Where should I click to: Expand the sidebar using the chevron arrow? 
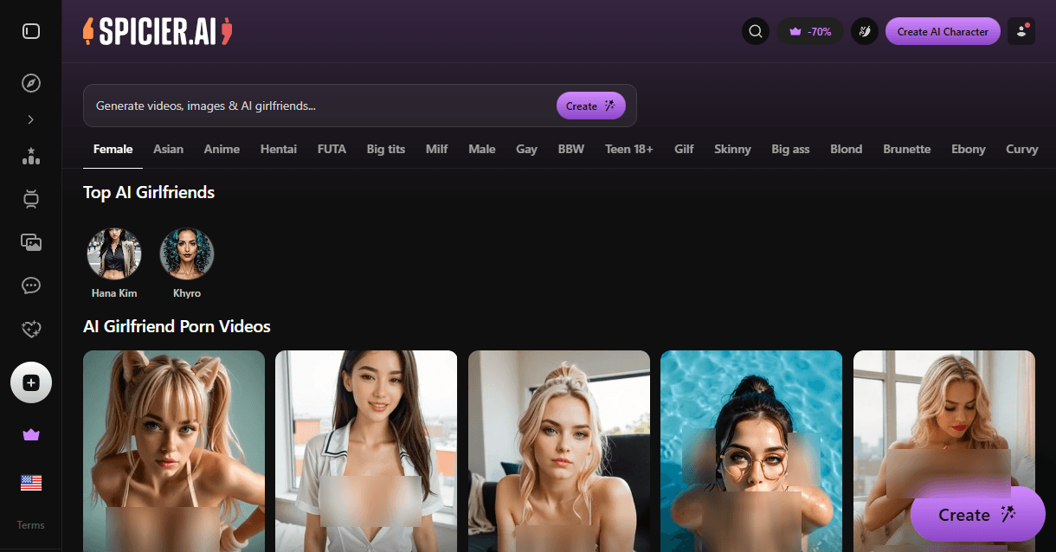click(x=31, y=119)
